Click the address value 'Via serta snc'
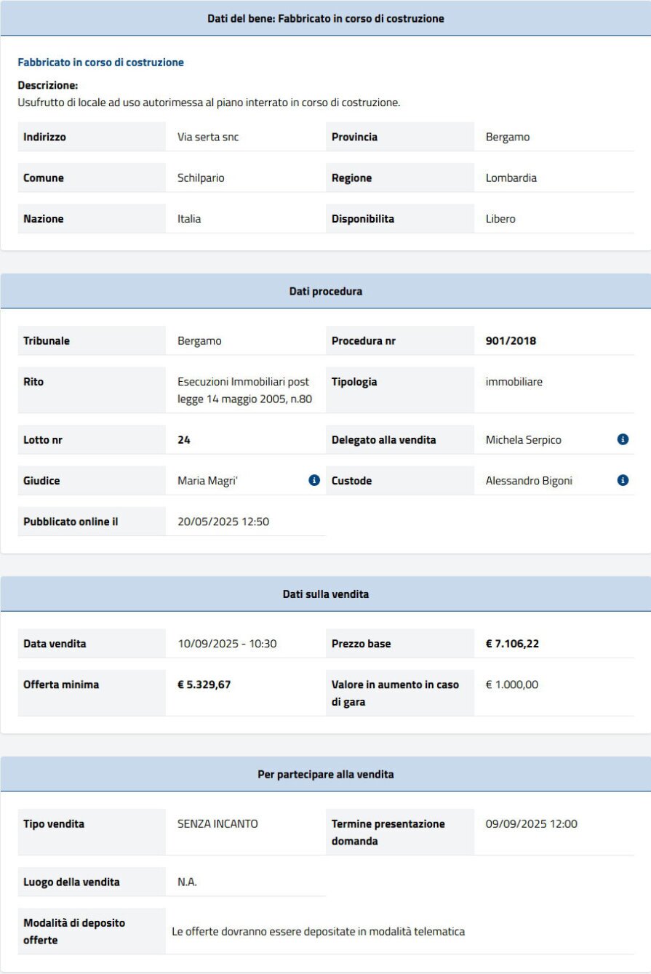 (x=208, y=137)
